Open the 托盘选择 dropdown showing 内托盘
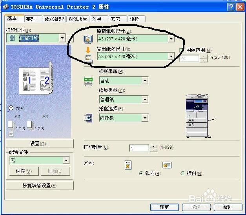The height and width of the screenshot is (215, 246). (145, 118)
